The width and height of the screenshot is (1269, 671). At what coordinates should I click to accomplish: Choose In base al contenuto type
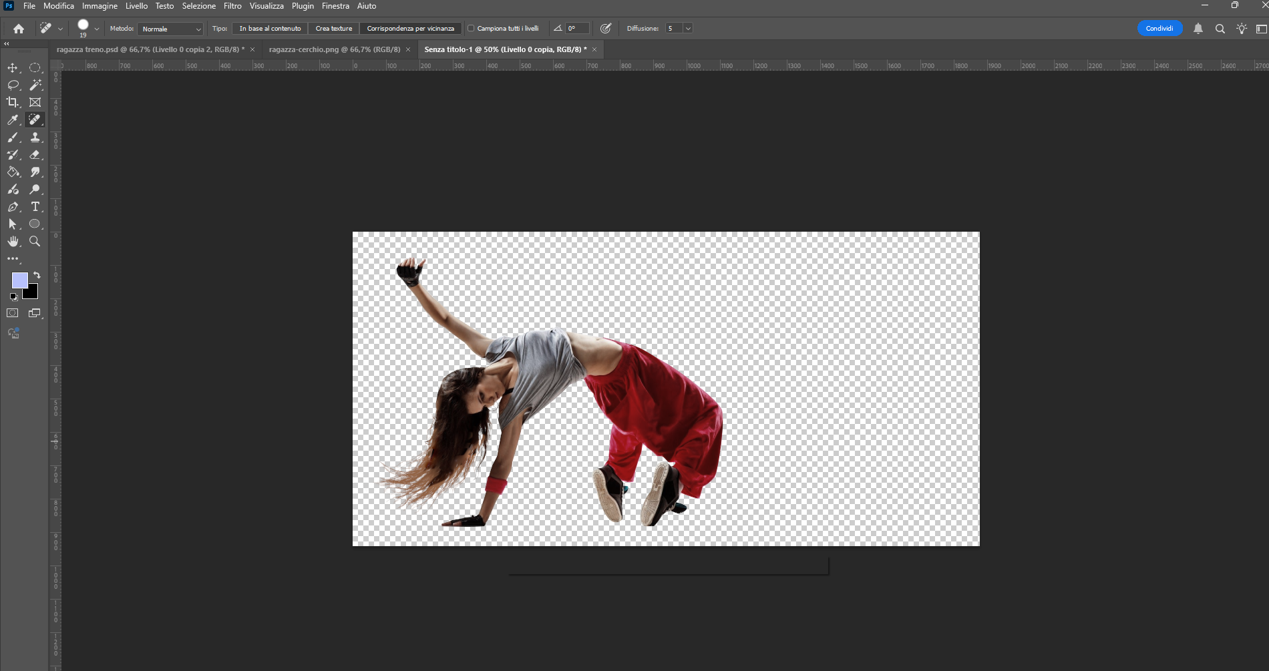click(x=270, y=28)
